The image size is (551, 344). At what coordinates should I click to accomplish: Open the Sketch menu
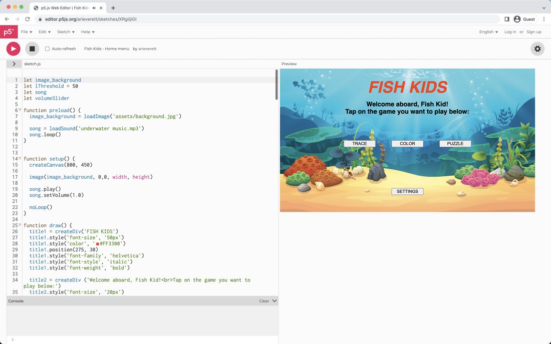coord(66,32)
